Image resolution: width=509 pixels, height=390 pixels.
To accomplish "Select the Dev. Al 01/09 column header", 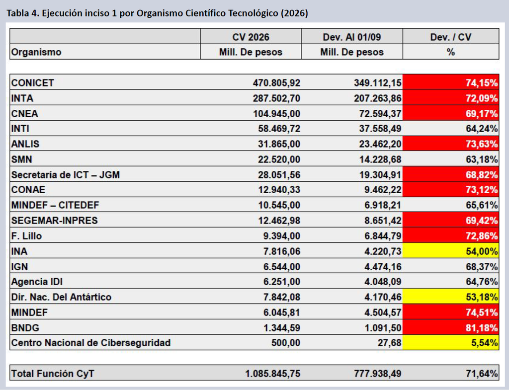I will coord(352,37).
